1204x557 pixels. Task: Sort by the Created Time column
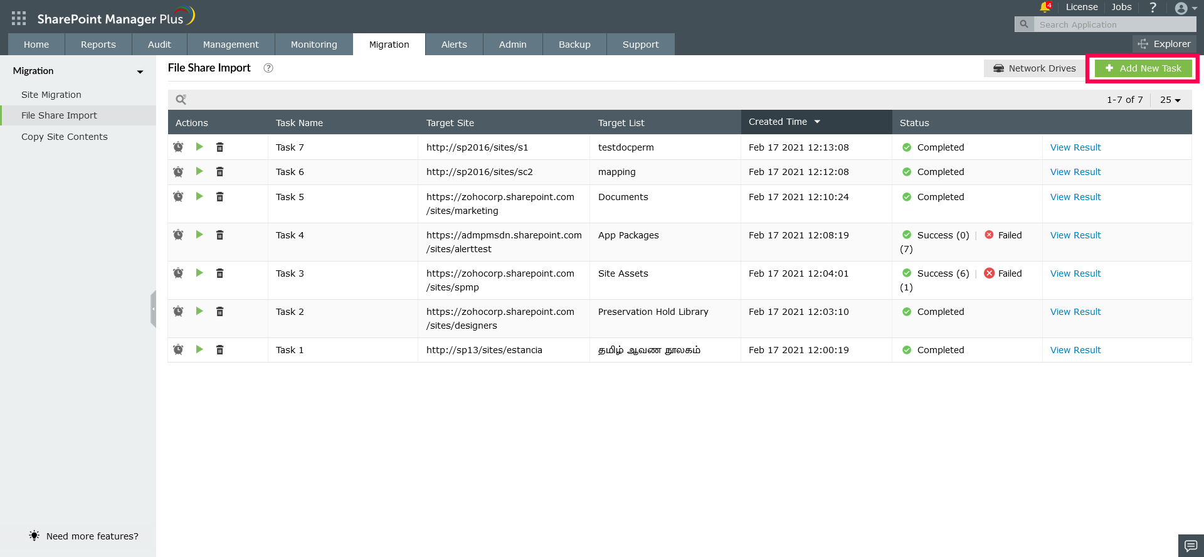[x=816, y=122]
